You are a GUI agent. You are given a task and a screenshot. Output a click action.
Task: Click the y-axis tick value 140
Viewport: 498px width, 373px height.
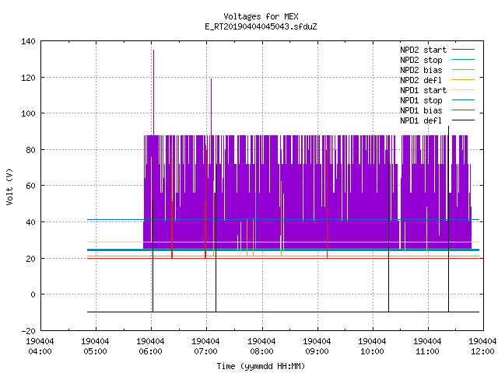coord(28,41)
